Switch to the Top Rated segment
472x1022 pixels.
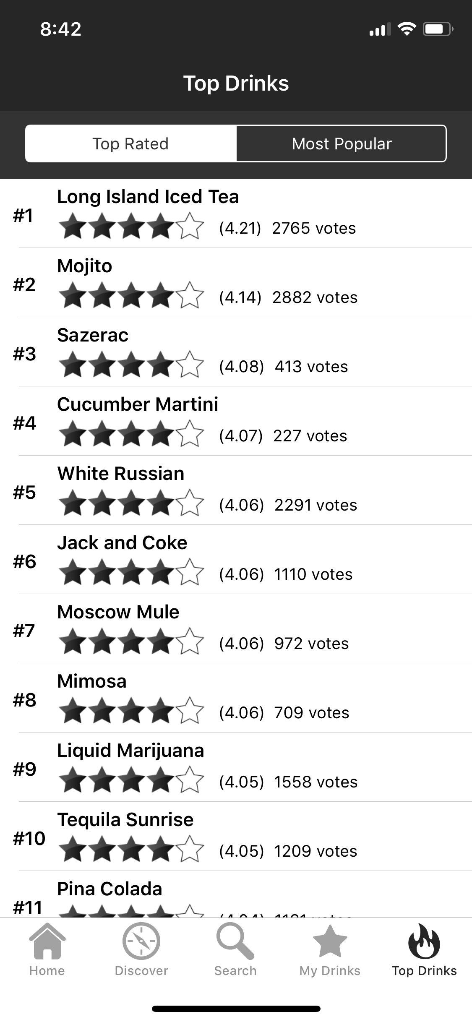131,143
